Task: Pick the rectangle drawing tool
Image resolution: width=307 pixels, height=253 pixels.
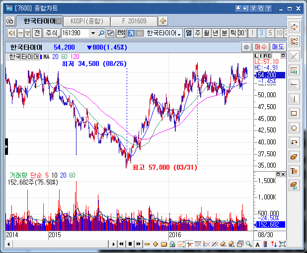Action: pyautogui.click(x=294, y=113)
